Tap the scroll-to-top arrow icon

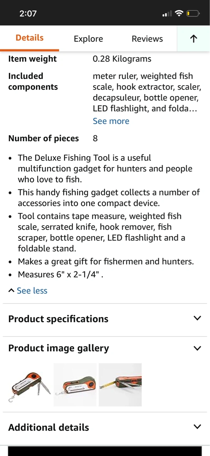(x=194, y=39)
